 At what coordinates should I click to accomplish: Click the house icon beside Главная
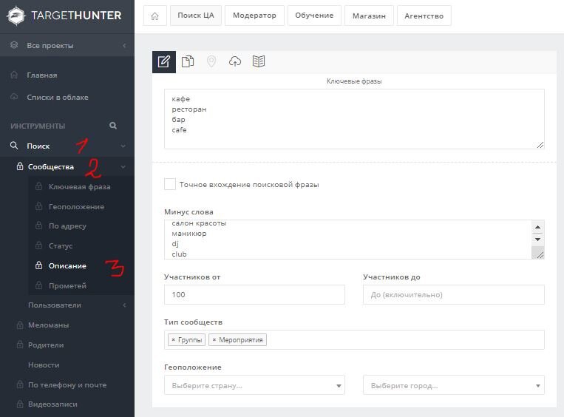click(14, 75)
